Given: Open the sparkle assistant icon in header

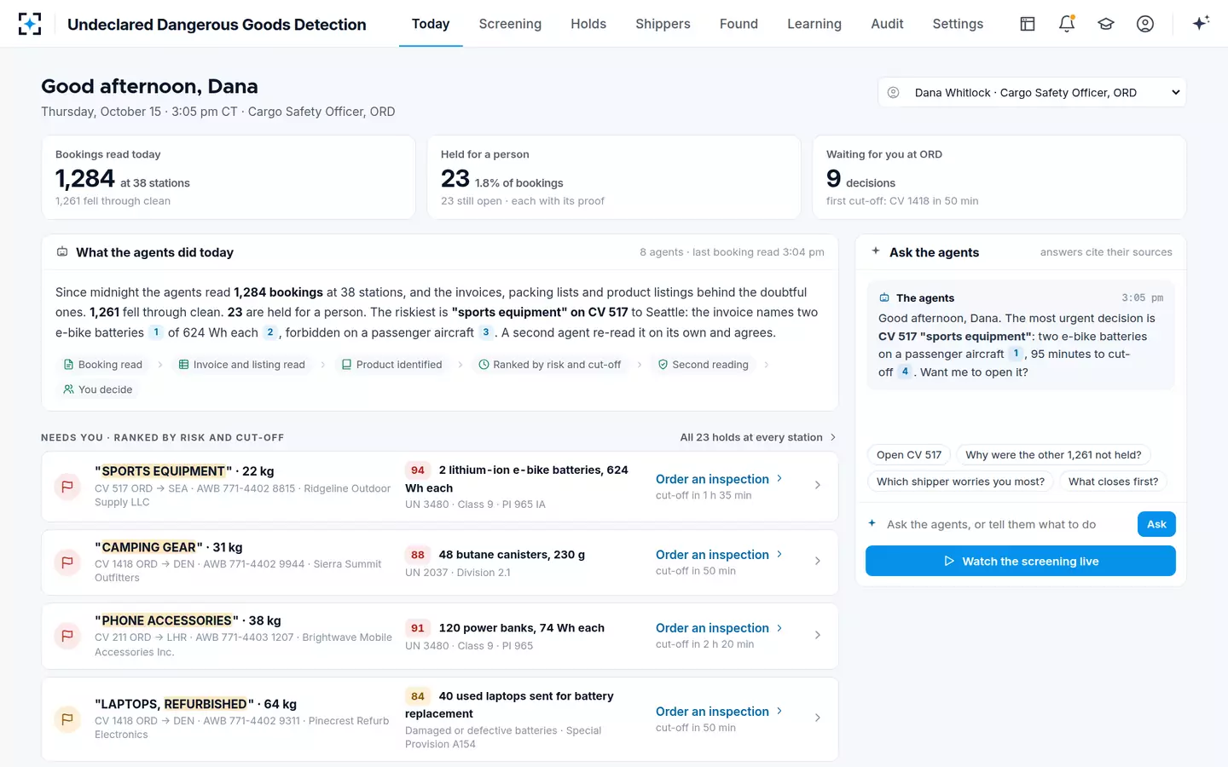Looking at the screenshot, I should tap(1201, 23).
